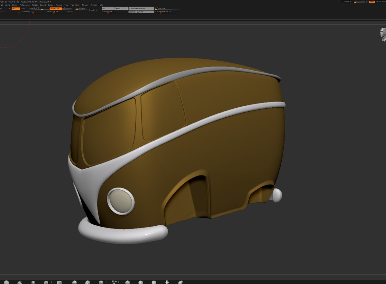Click the PolyCount 5.75 MP readout
Image resolution: width=386 pixels, height=284 pixels.
tap(30, 2)
